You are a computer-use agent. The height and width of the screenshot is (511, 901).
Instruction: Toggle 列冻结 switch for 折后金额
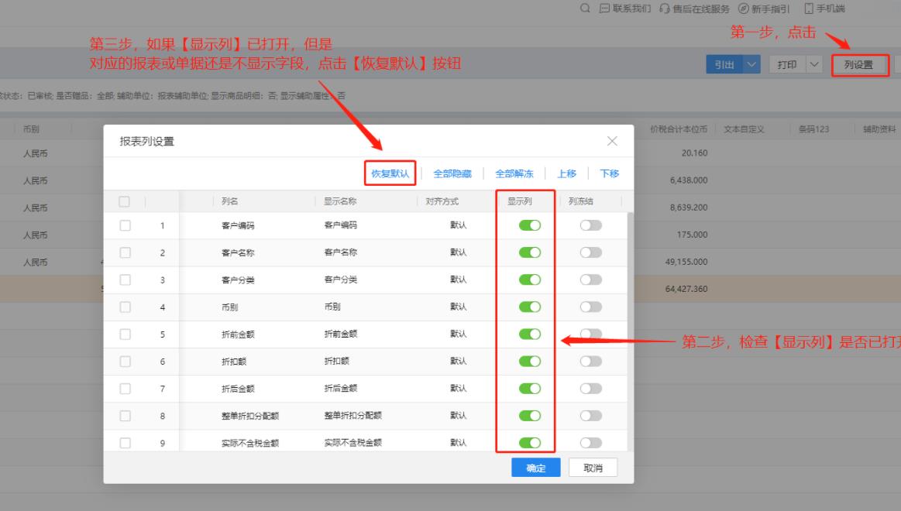click(x=590, y=388)
